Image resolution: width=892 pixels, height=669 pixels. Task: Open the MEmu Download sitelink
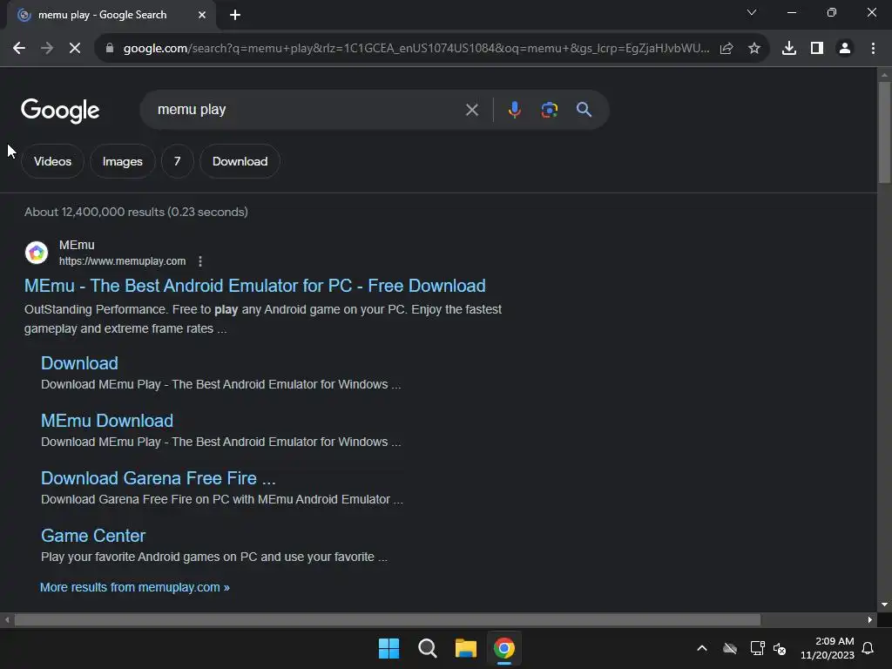pyautogui.click(x=107, y=421)
